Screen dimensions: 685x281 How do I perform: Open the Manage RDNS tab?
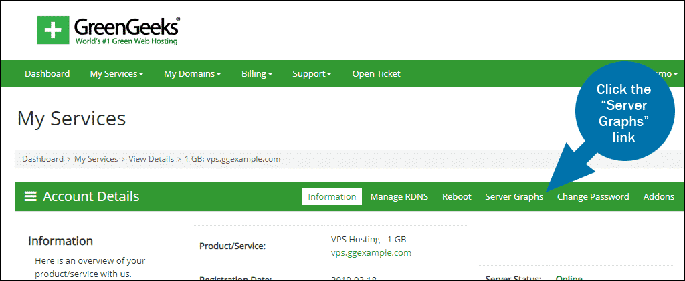[x=399, y=196]
